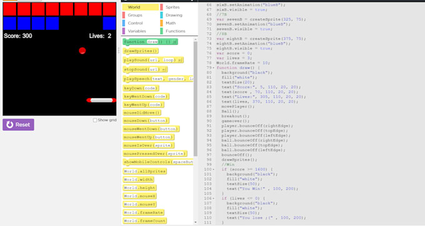This screenshot has height=226, width=425.
Task: Click the '//Win' comment line
Action: click(x=228, y=165)
